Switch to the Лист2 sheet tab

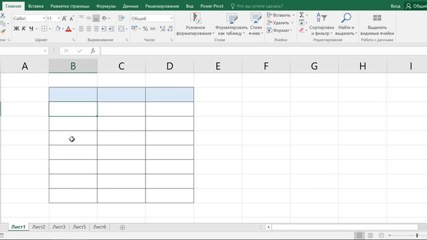tap(39, 227)
